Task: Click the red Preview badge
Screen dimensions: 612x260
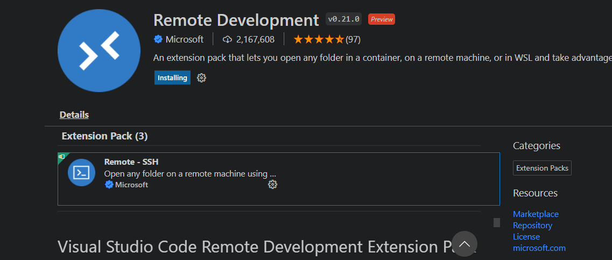Action: (381, 19)
